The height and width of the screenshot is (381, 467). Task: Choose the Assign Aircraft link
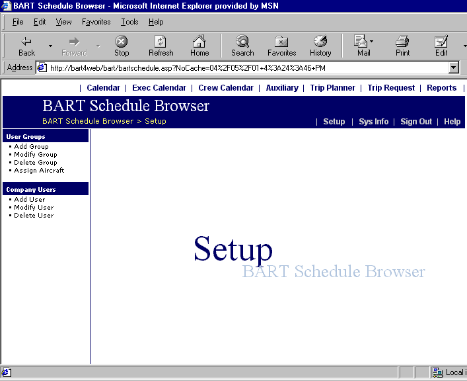pos(39,170)
